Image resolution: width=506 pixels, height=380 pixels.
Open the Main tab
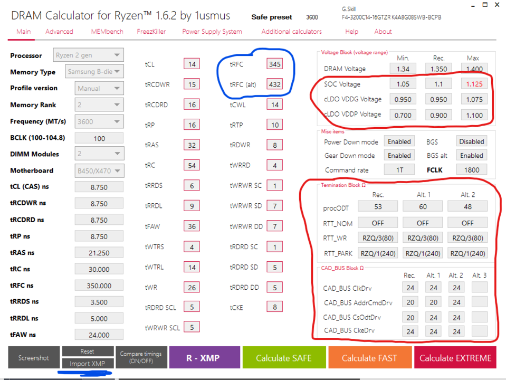point(24,32)
